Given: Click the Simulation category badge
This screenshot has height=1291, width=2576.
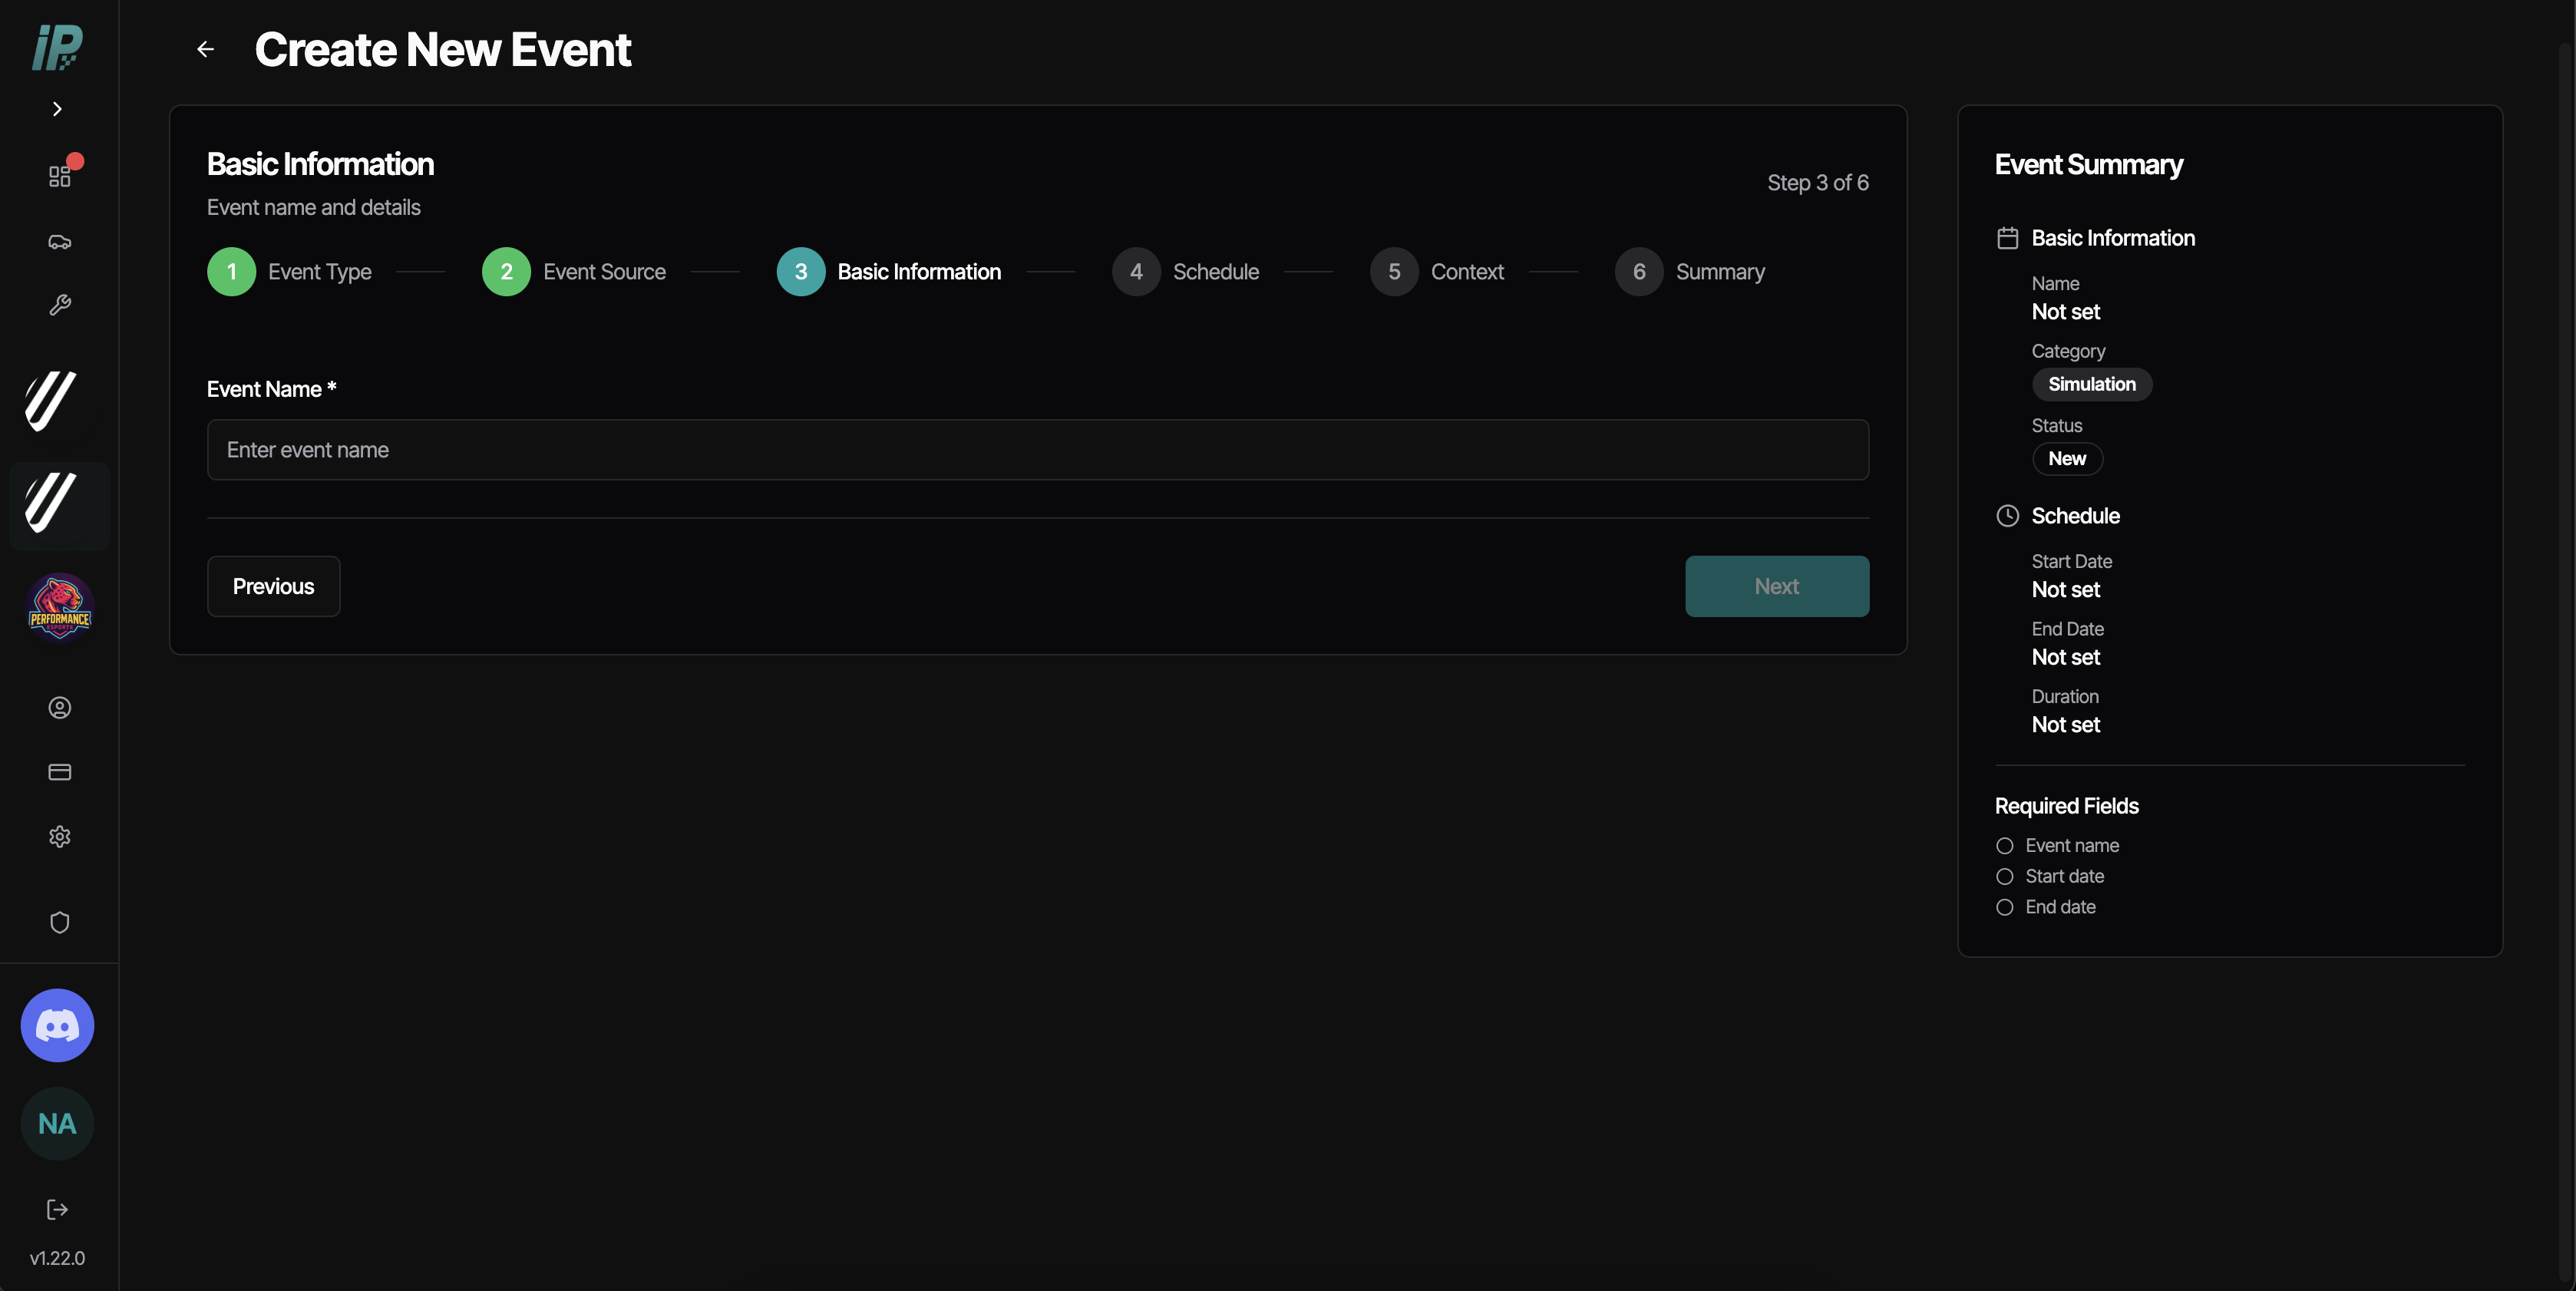Looking at the screenshot, I should point(2092,384).
